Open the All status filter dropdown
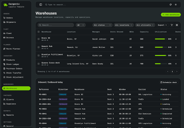 point(102,25)
